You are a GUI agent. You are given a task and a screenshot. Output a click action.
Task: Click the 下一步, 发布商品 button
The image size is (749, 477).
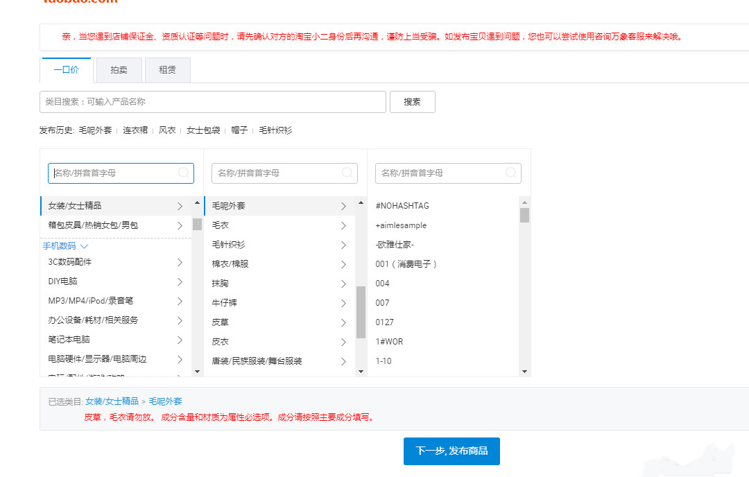click(451, 451)
